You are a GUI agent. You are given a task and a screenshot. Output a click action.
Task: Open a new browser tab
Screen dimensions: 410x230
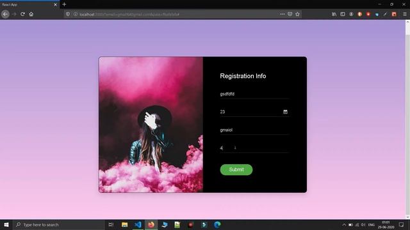(64, 4)
